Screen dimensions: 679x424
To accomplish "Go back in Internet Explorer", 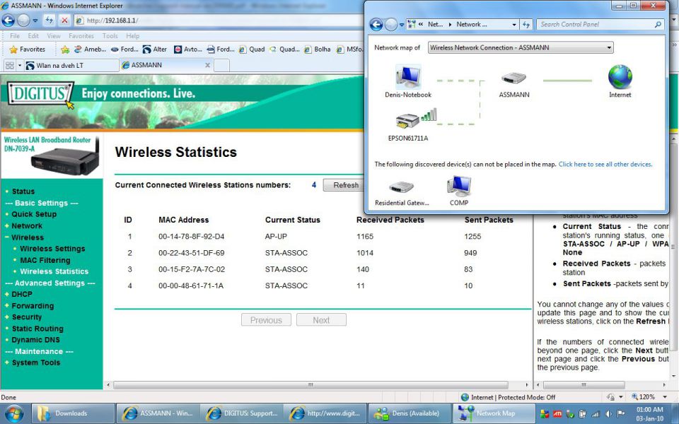I will [x=8, y=20].
